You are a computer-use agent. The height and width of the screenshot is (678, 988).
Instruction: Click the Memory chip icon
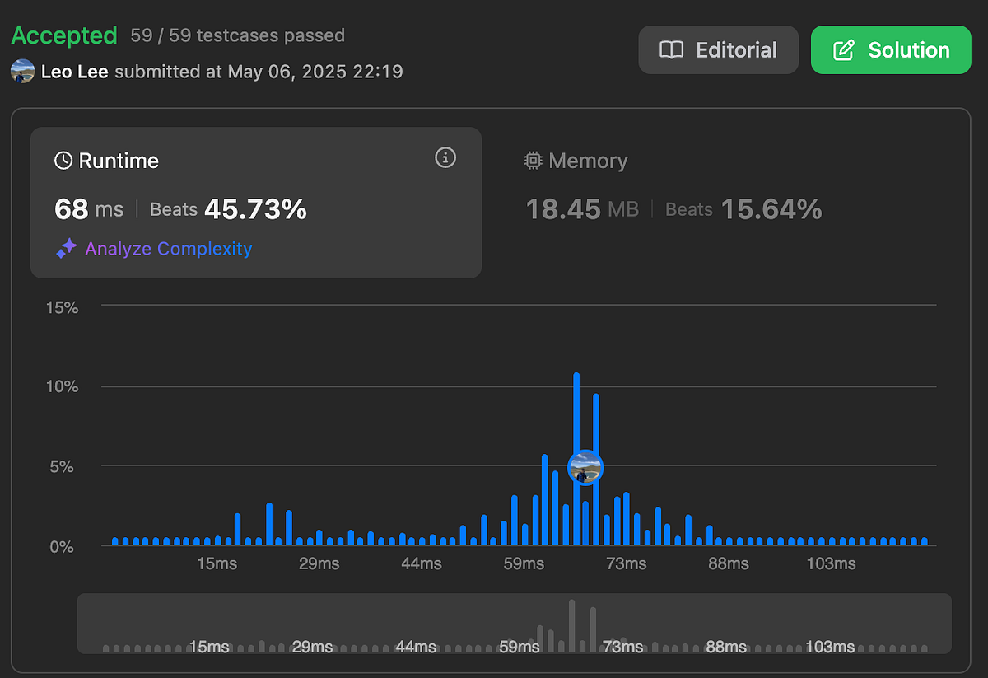[x=534, y=161]
